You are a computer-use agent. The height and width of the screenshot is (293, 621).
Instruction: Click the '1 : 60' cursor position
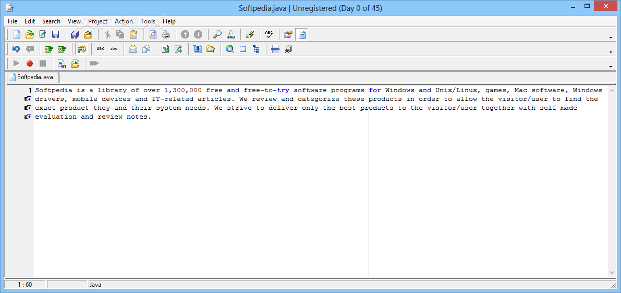[25, 284]
